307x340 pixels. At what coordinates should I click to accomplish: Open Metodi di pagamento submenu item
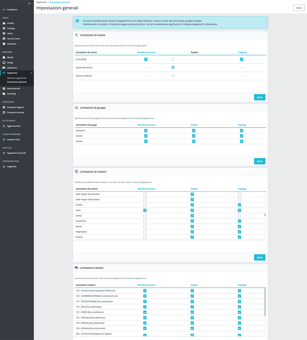(17, 78)
